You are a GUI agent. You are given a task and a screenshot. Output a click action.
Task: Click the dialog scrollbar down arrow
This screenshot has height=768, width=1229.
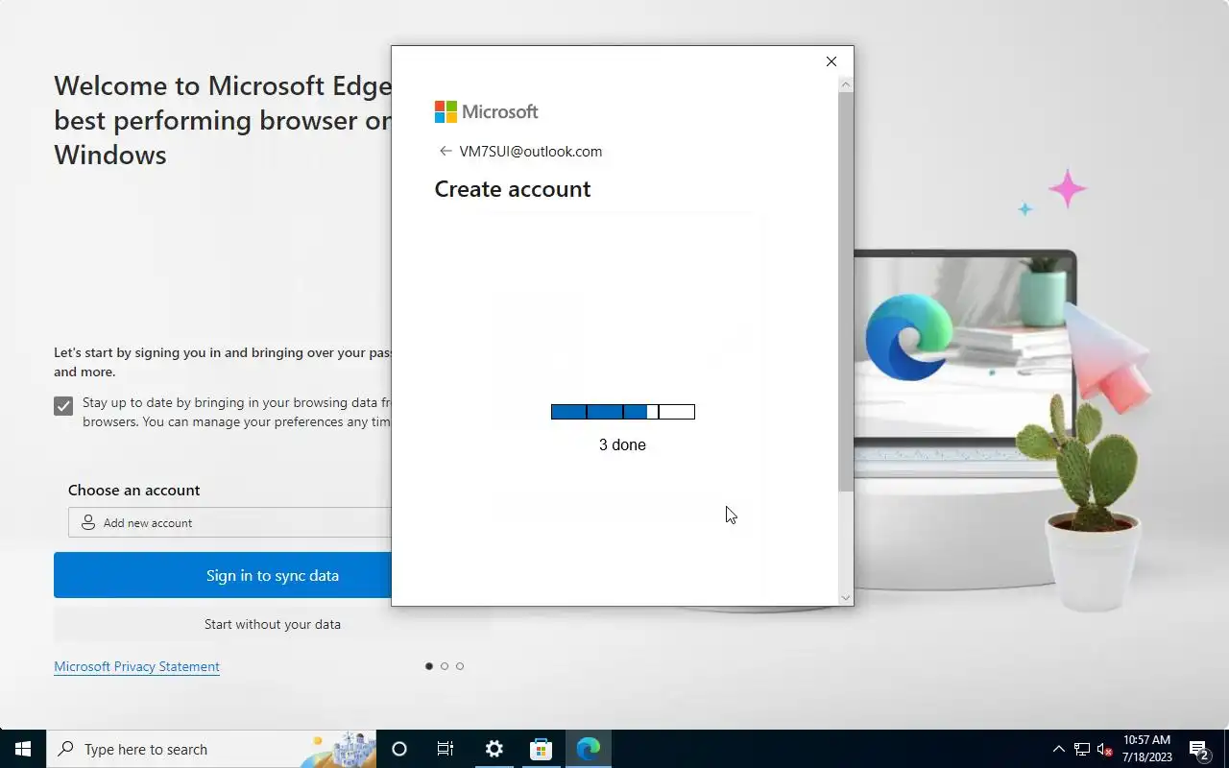pyautogui.click(x=846, y=597)
